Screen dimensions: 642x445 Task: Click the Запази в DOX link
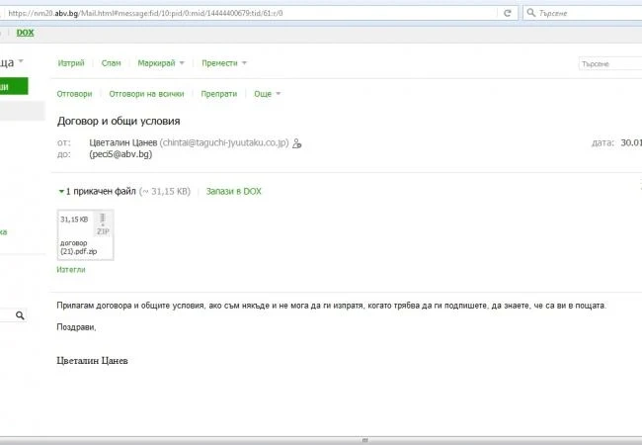pos(234,192)
